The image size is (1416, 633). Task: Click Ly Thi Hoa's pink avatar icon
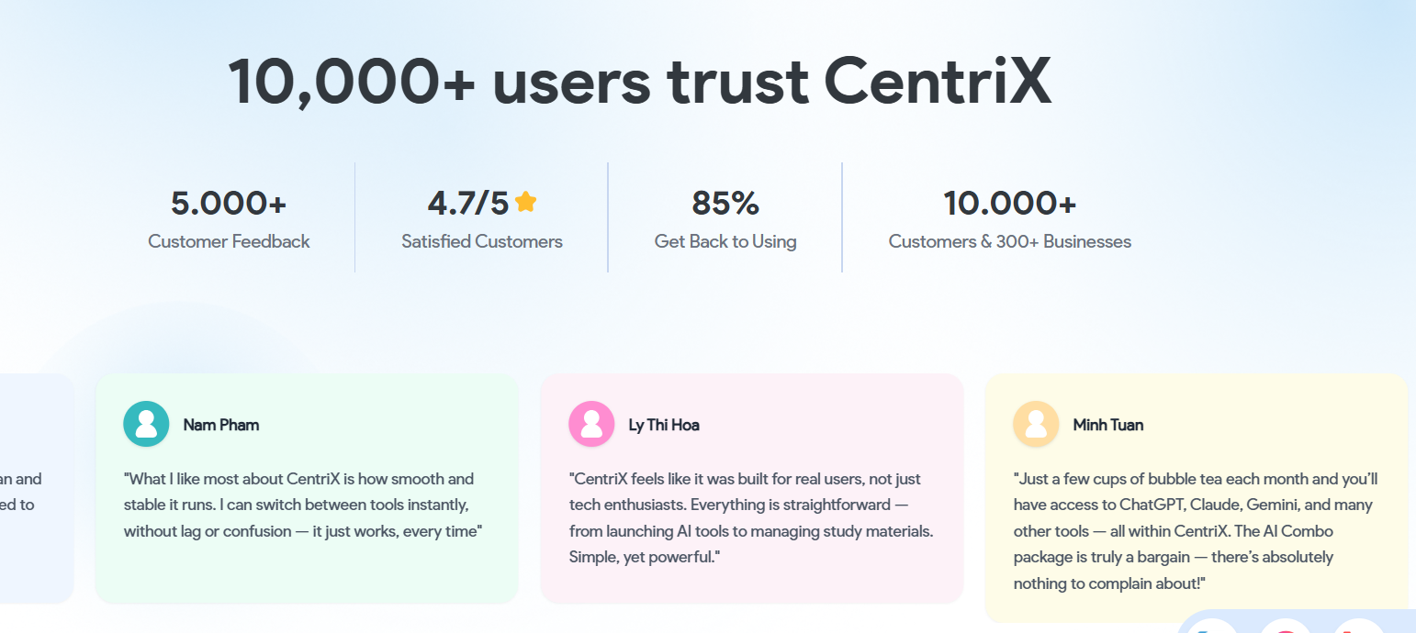591,424
